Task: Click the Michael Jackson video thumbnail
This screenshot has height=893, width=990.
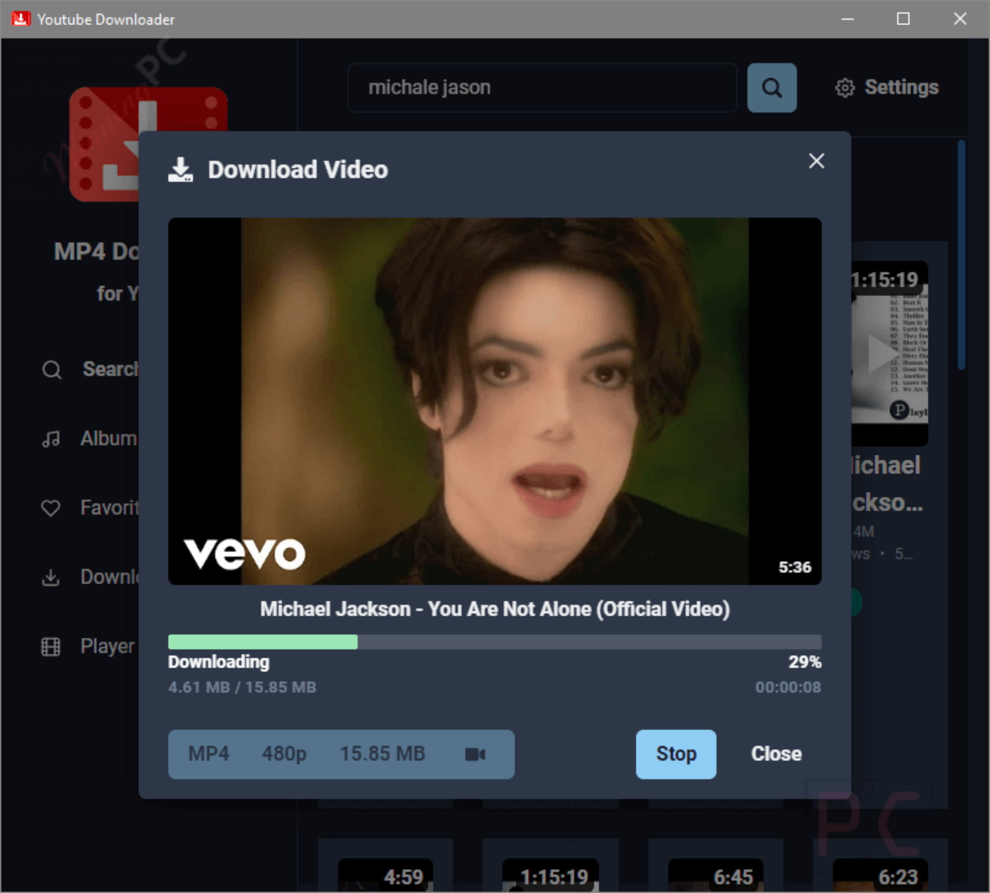Action: pos(495,401)
